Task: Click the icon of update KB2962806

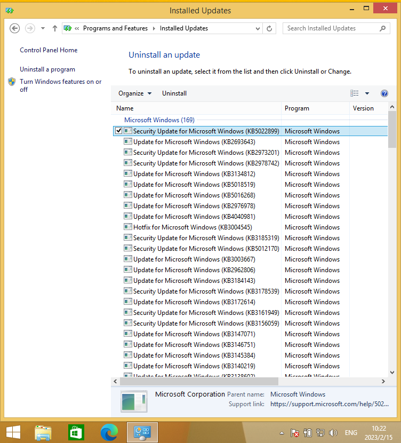Action: pos(128,270)
